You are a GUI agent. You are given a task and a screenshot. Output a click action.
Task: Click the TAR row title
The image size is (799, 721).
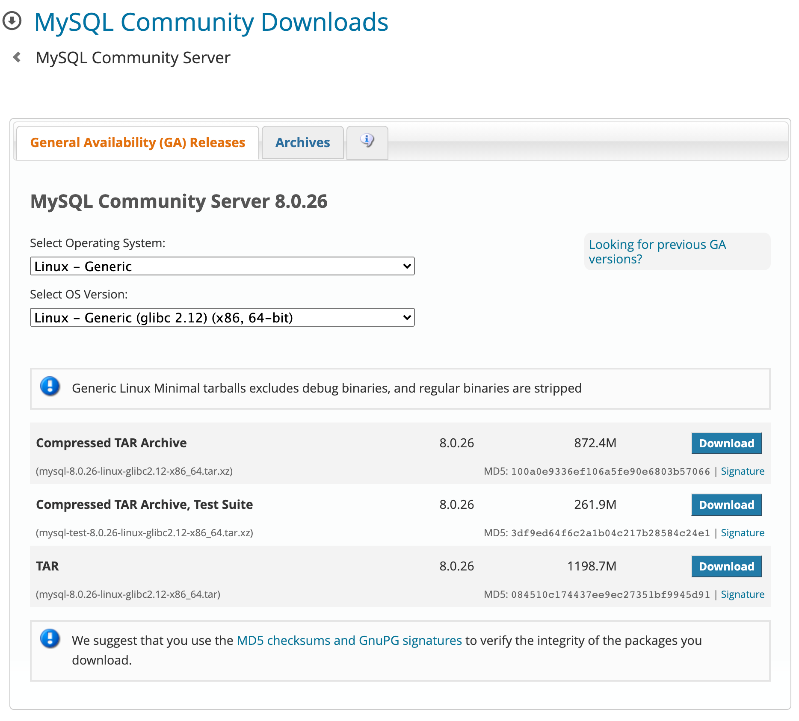point(47,566)
